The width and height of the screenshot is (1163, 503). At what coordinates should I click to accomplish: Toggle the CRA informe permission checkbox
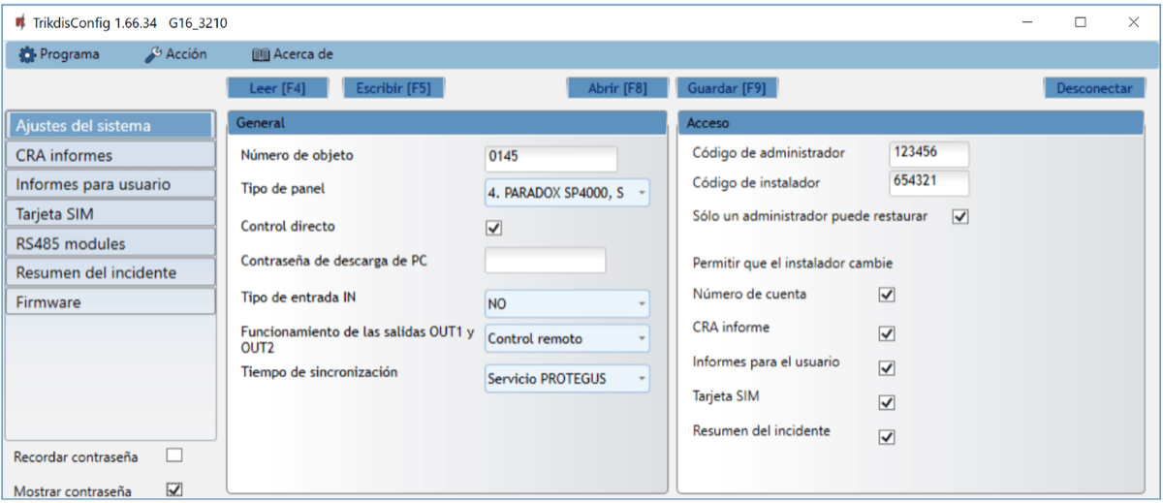click(x=886, y=333)
